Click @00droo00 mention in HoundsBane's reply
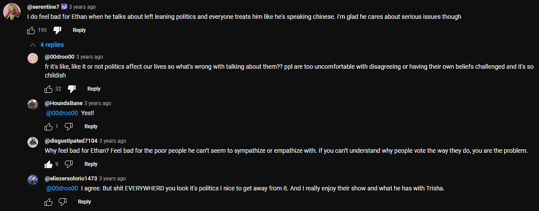 point(62,113)
